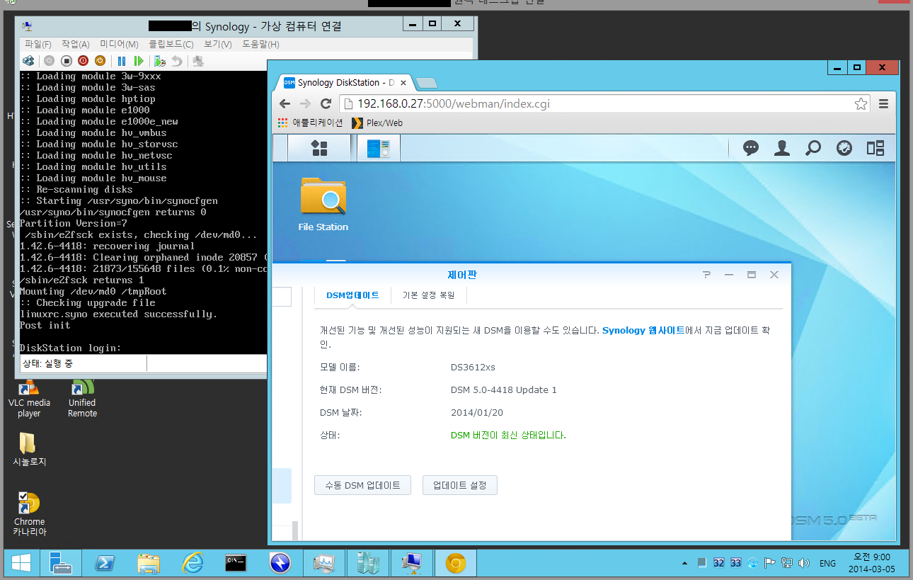Open PowerShell from the taskbar
The width and height of the screenshot is (913, 580).
pos(105,564)
